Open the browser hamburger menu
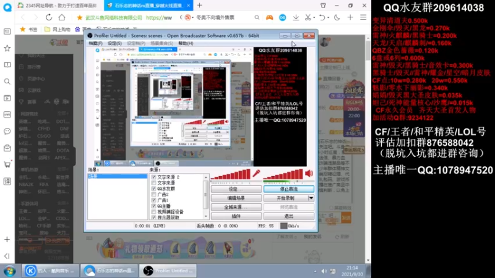Screen dimensions: 495x278 click(363, 18)
